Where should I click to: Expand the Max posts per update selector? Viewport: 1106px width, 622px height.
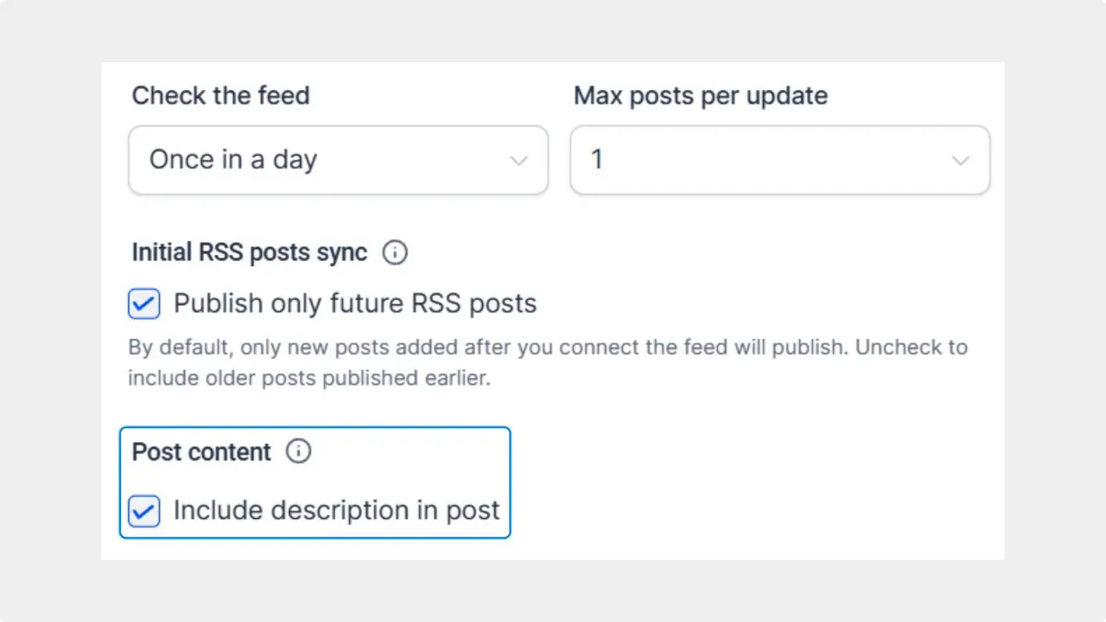779,160
